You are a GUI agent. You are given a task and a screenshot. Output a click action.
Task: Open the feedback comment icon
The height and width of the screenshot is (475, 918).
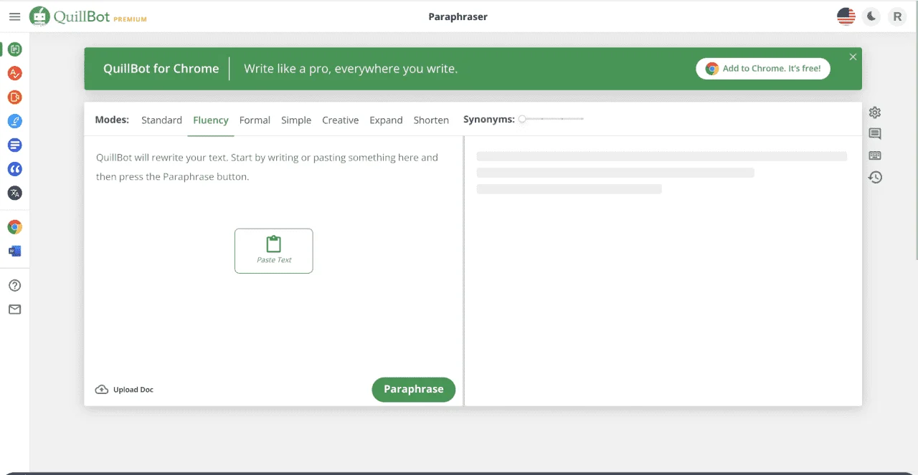(x=875, y=134)
